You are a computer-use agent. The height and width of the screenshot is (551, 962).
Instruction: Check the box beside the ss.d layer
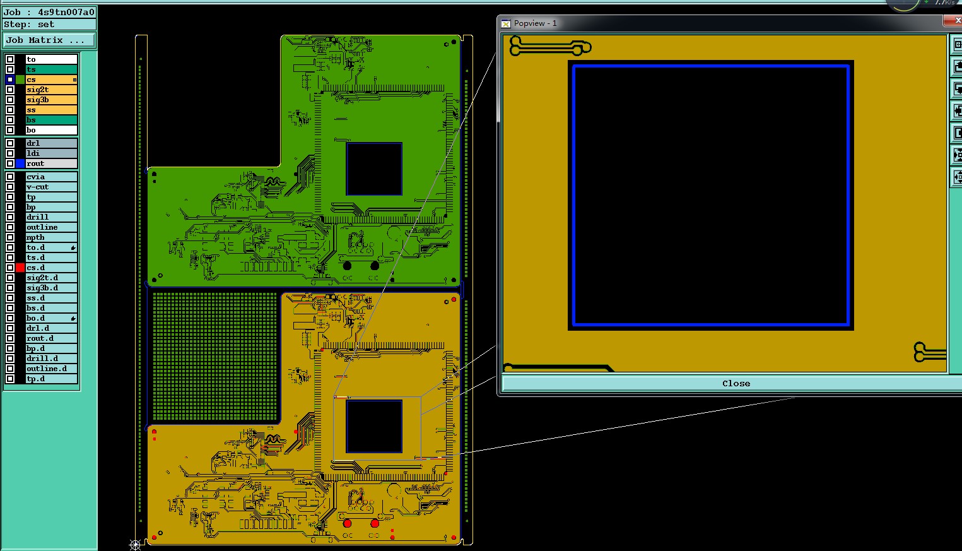pyautogui.click(x=10, y=298)
